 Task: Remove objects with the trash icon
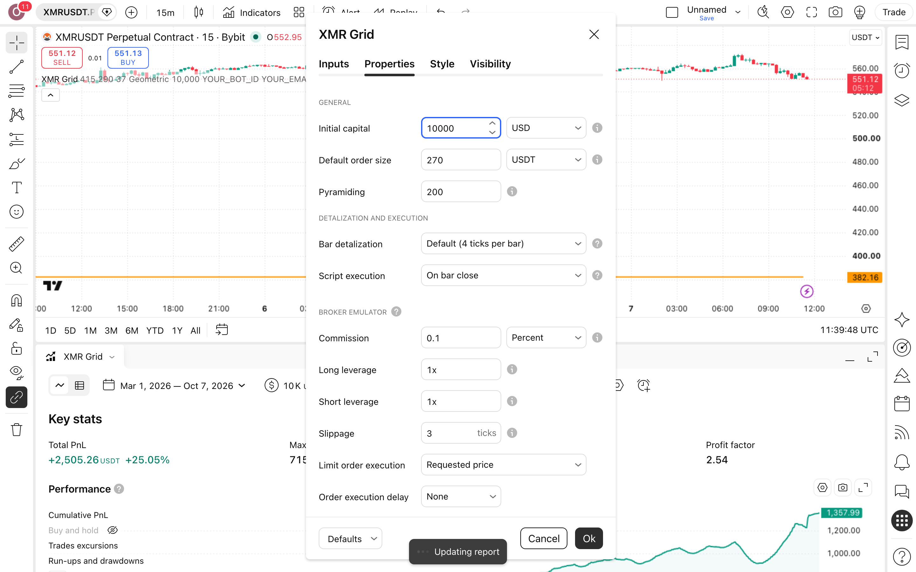point(16,429)
